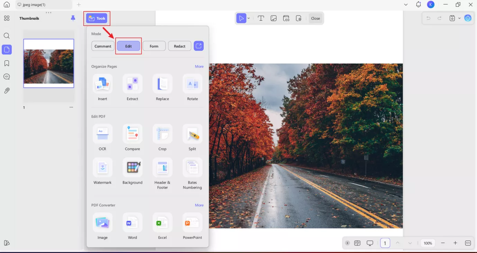Viewport: 477px width, 253px height.
Task: Open the Compare tool
Action: point(132,134)
